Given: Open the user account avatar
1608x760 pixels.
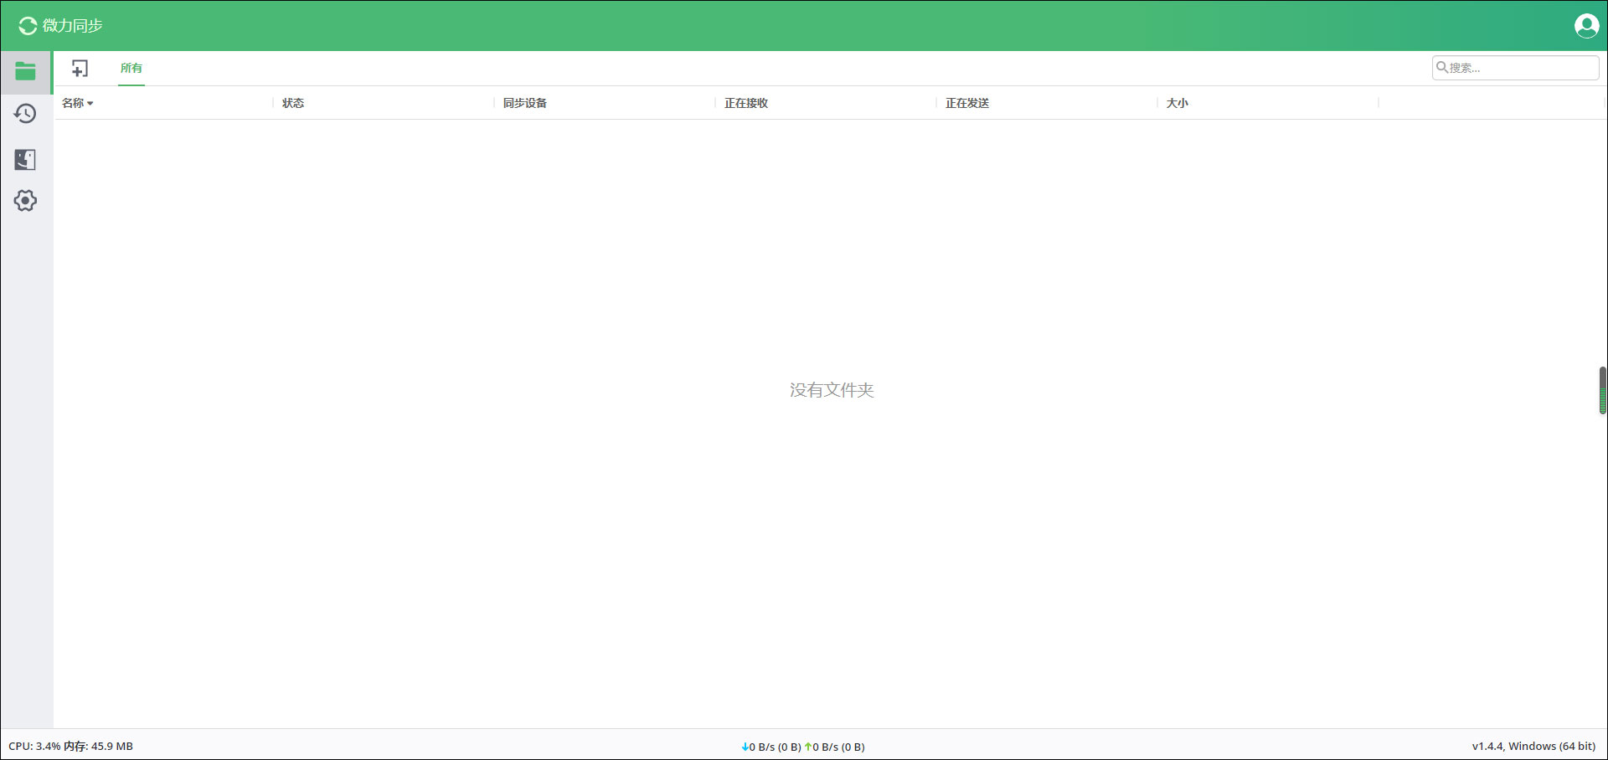Looking at the screenshot, I should point(1586,26).
